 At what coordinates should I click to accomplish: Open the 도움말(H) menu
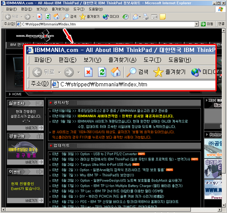tap(96, 9)
